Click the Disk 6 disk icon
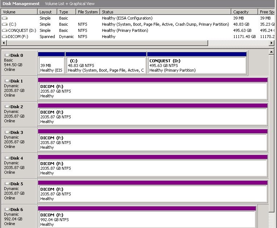Screen dimensions: 277x228 (x=7, y=209)
